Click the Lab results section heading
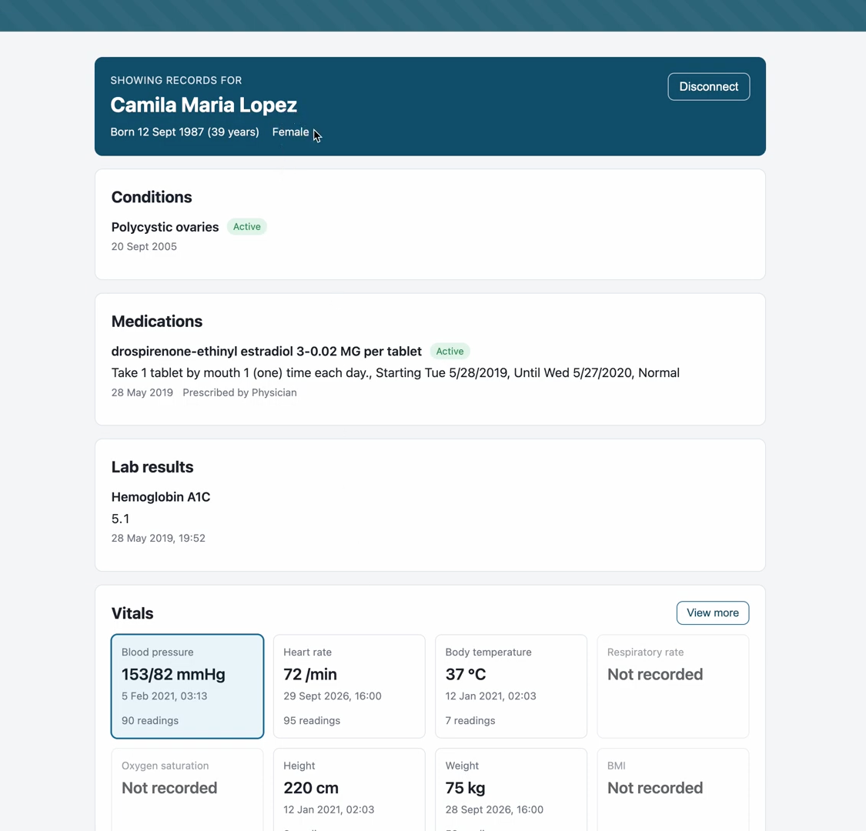The image size is (866, 831). (x=152, y=467)
